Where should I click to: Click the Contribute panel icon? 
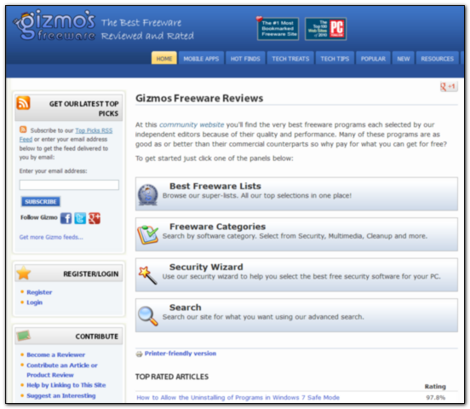[x=23, y=336]
